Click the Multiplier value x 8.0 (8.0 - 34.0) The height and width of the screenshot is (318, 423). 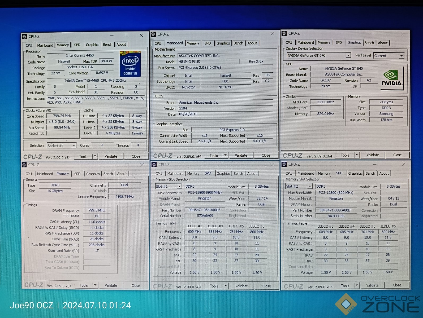tap(62, 122)
